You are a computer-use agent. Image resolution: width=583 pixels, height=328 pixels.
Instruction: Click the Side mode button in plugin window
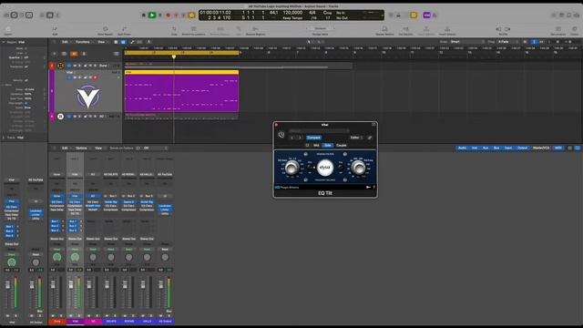(328, 146)
